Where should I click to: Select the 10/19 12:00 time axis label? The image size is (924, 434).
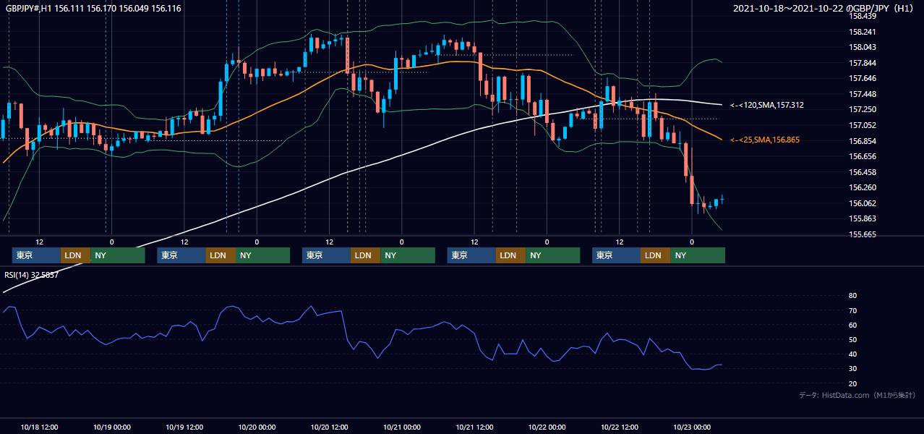[x=184, y=427]
